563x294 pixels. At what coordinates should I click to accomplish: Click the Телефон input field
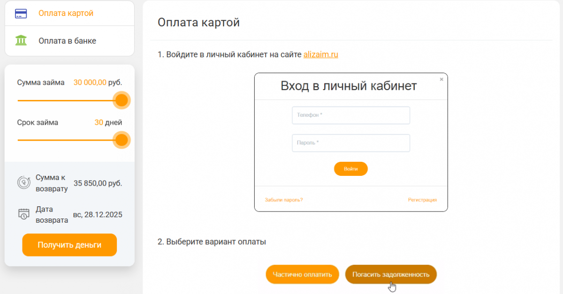351,115
